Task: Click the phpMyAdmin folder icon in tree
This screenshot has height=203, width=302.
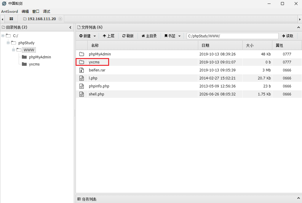Action: [24, 57]
